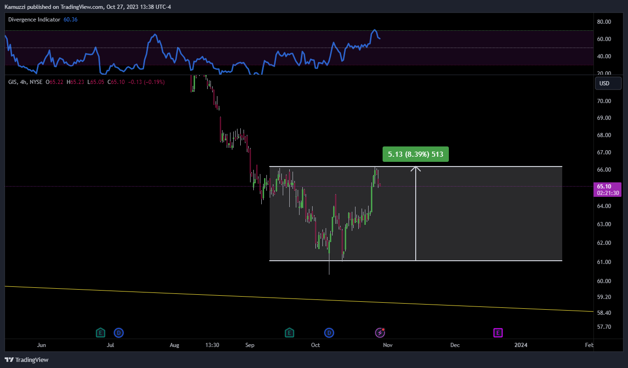Open the green earnings icon in mid-September
628x368 pixels.
point(289,333)
